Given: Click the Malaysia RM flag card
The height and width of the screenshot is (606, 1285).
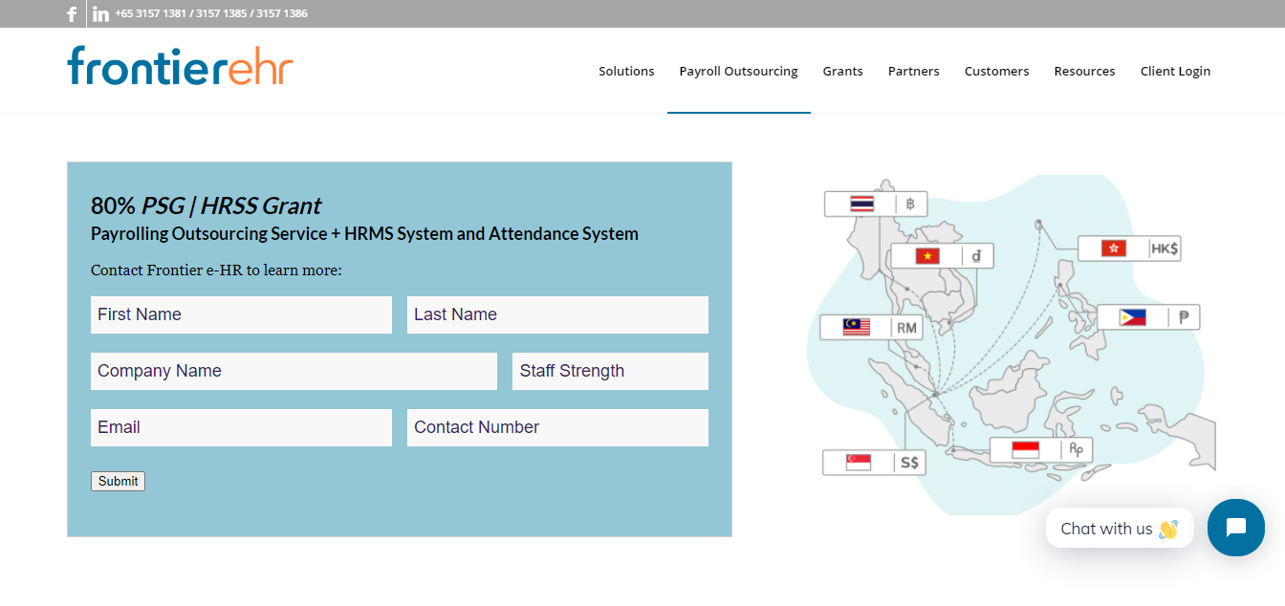Looking at the screenshot, I should [x=871, y=328].
